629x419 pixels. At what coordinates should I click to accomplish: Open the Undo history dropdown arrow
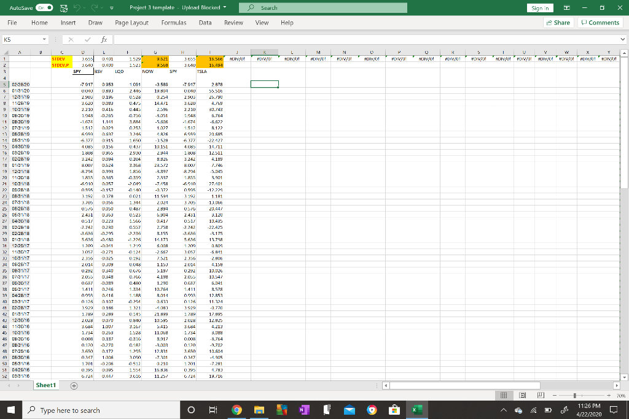click(x=84, y=7)
